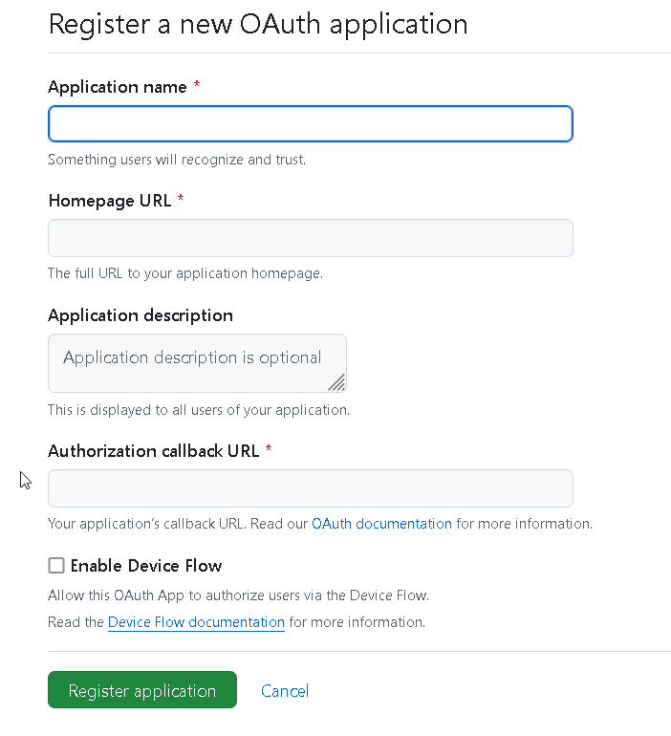671x736 pixels.
Task: Click the 'Application name' label
Action: (118, 87)
